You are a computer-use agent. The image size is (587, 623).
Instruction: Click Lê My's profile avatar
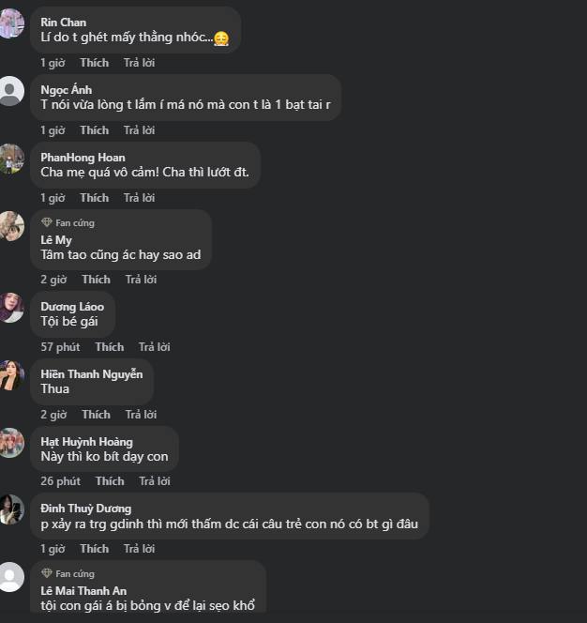(x=10, y=226)
